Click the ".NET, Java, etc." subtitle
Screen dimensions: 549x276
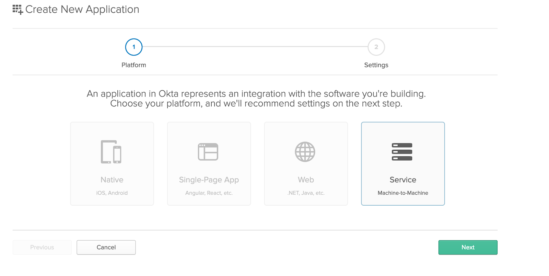point(306,193)
